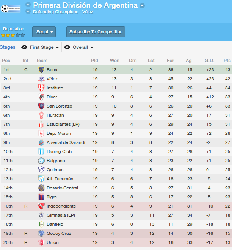Go to previous competition with up arrow
Screen dimensions: 232x250
point(28,5)
